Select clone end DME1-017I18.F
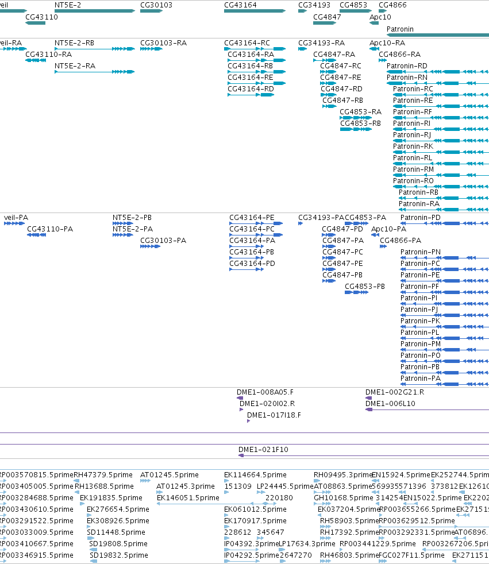Image resolution: width=489 pixels, height=564 pixels. pyautogui.click(x=249, y=421)
